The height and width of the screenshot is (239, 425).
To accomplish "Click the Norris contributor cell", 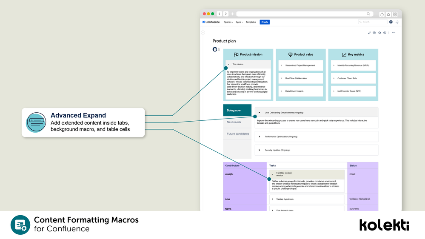I will (245, 208).
